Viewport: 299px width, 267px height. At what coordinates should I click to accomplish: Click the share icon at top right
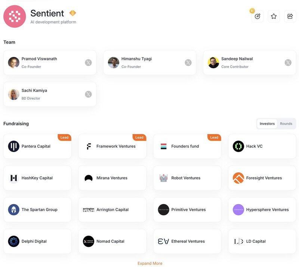(x=290, y=16)
